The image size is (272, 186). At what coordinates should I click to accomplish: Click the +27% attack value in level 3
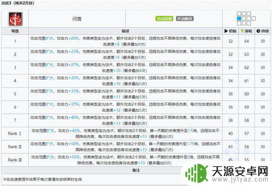[74, 64]
